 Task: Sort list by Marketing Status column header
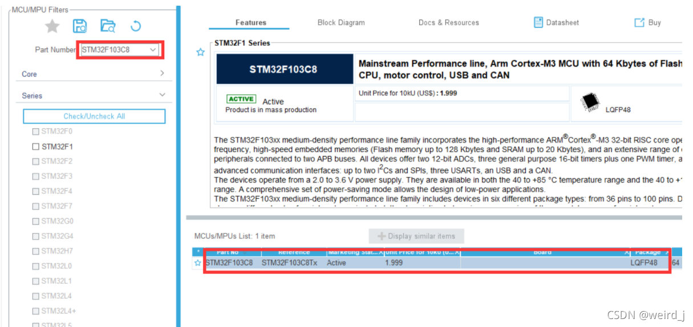tap(355, 252)
